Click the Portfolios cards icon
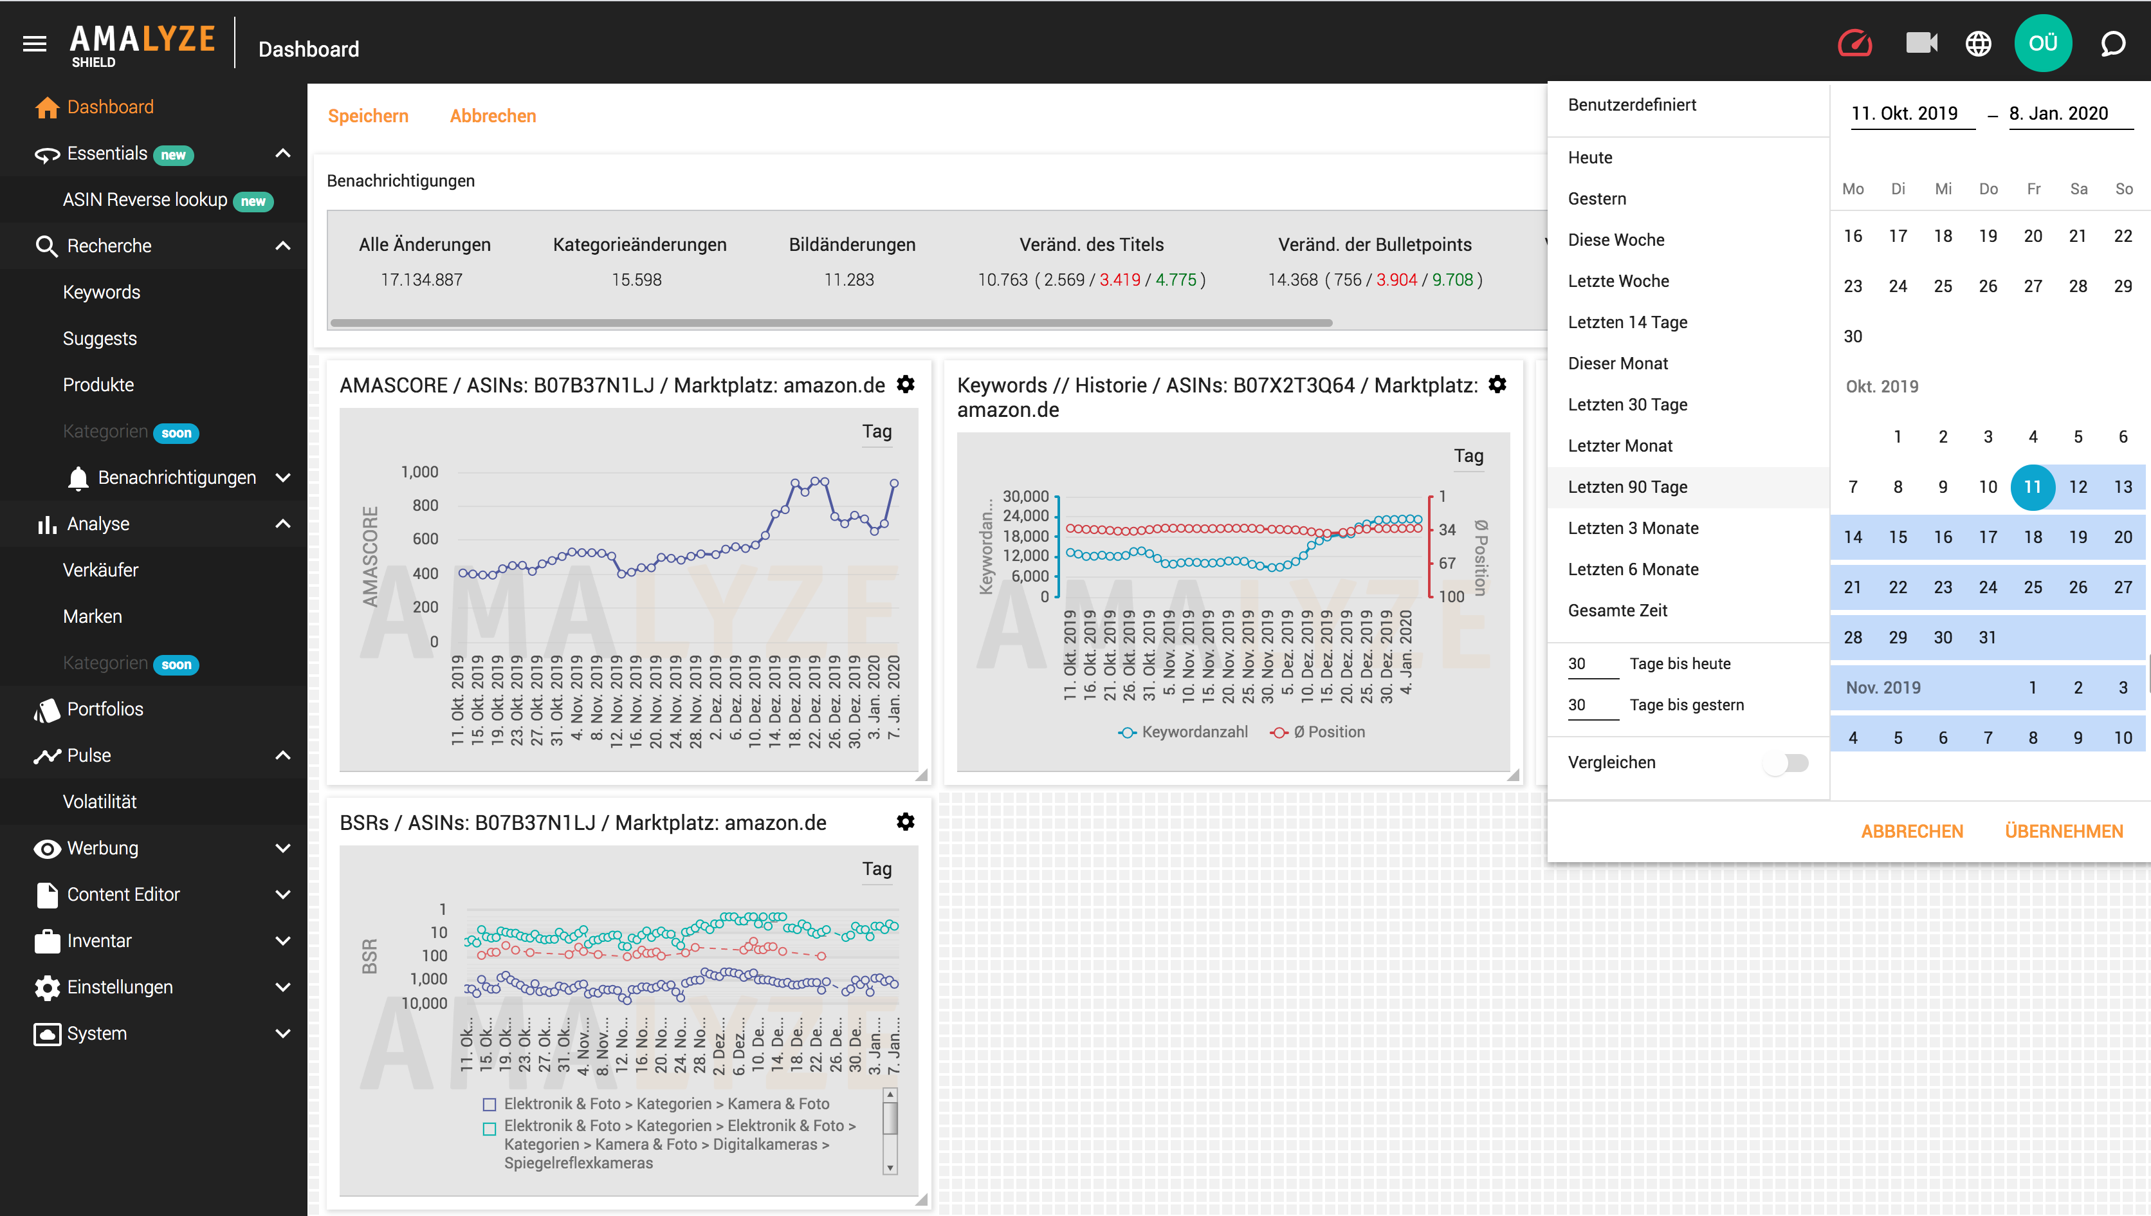Image resolution: width=2151 pixels, height=1216 pixels. [47, 710]
